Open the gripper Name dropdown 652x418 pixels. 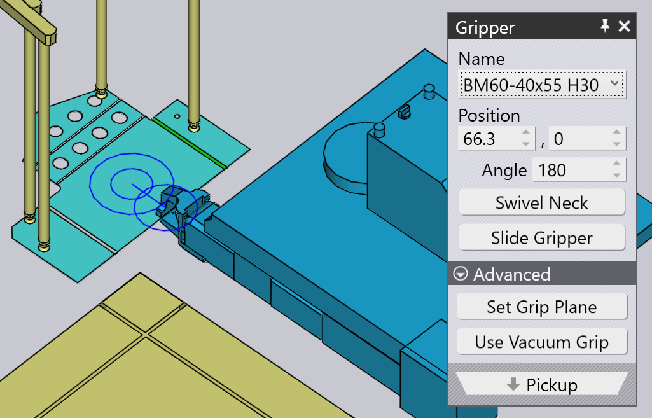(x=542, y=85)
